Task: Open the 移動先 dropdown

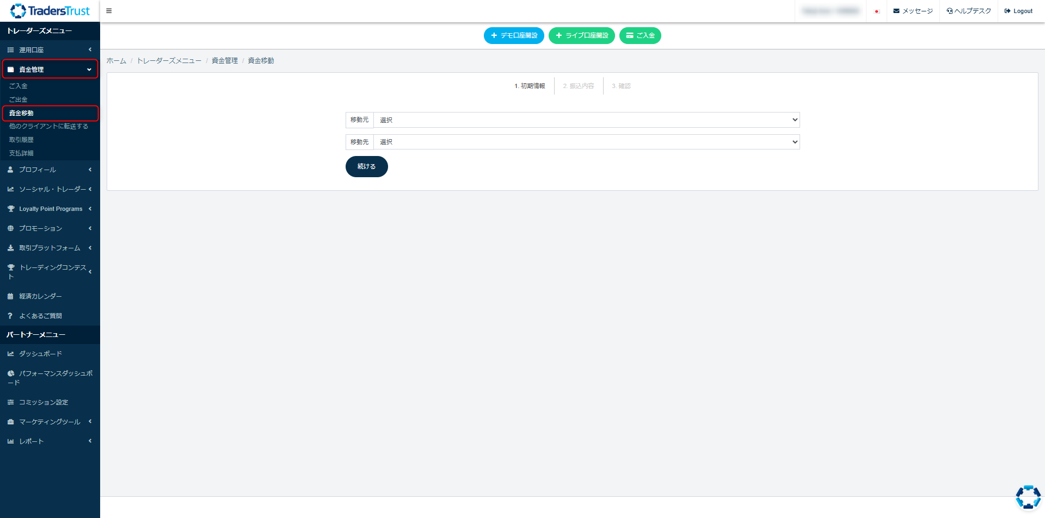Action: pyautogui.click(x=586, y=142)
